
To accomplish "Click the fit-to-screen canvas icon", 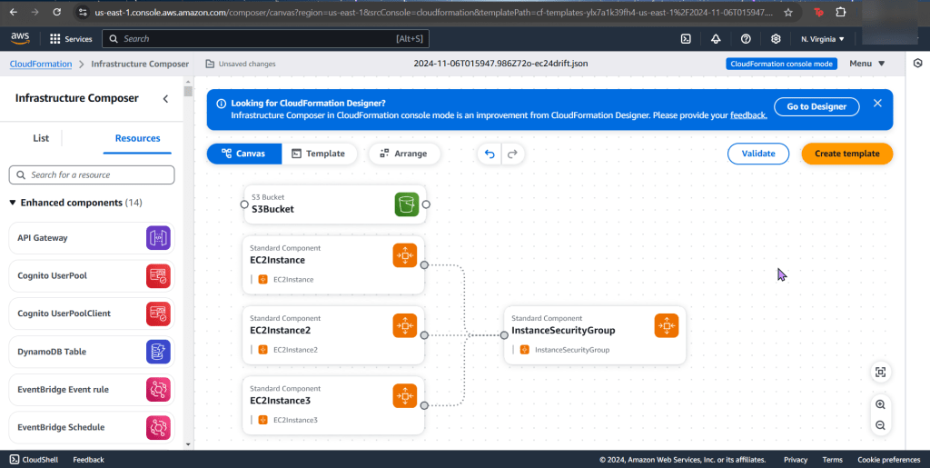I will click(880, 372).
